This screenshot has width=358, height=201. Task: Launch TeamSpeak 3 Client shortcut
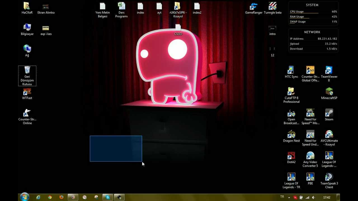pyautogui.click(x=329, y=181)
